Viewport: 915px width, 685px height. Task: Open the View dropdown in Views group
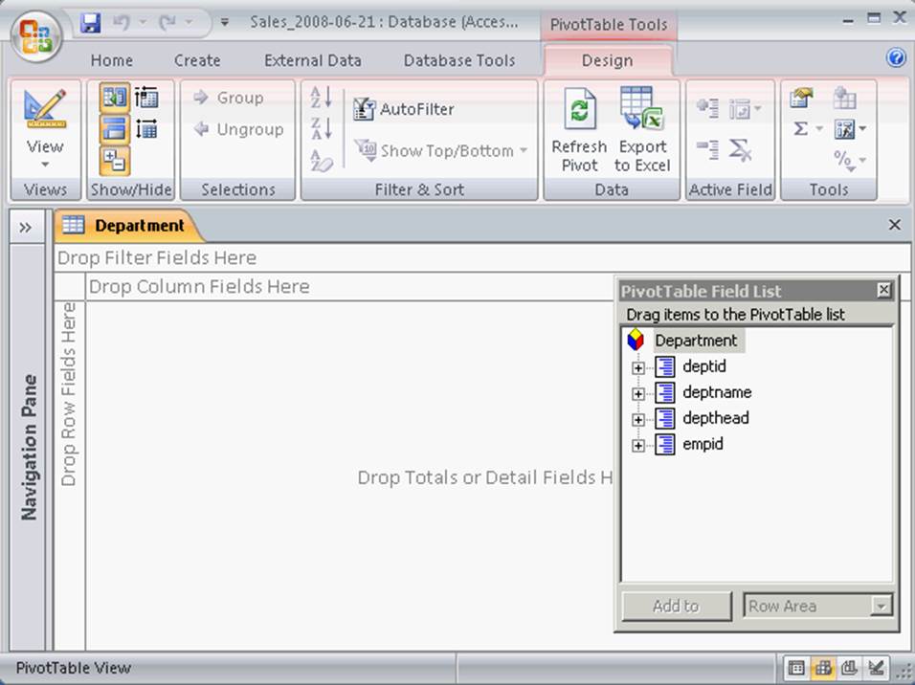[45, 146]
